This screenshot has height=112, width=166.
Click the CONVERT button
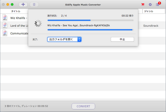(83, 106)
